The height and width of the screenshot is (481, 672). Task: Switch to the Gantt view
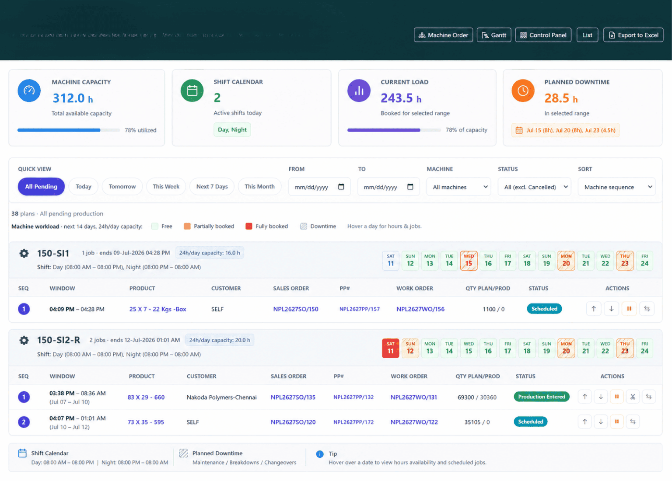tap(494, 35)
